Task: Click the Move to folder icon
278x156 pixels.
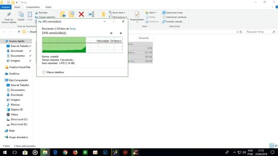Action: point(63,14)
